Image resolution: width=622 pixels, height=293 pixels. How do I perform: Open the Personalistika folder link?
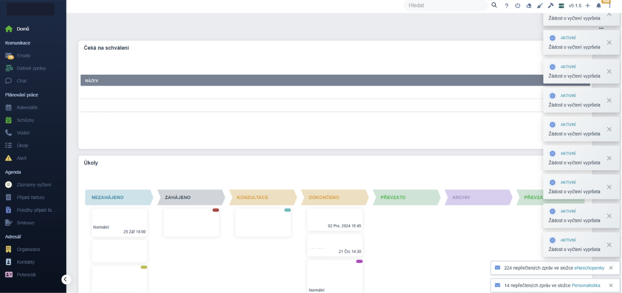click(586, 285)
